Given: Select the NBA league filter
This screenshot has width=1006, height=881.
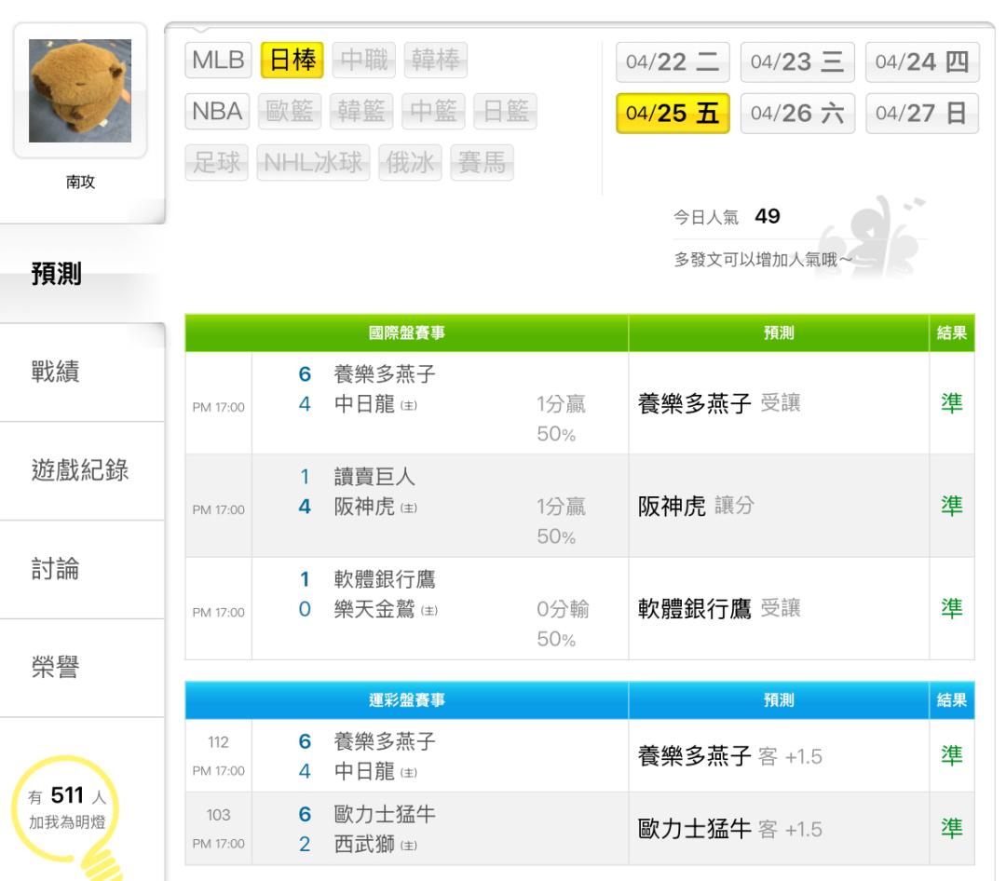Looking at the screenshot, I should (218, 114).
